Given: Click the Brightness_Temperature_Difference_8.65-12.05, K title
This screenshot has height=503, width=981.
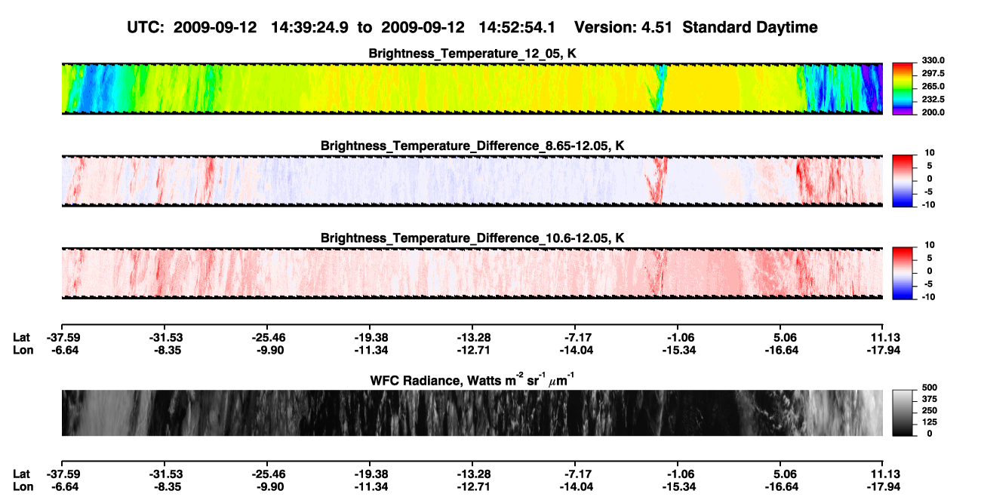Looking at the screenshot, I should (472, 146).
